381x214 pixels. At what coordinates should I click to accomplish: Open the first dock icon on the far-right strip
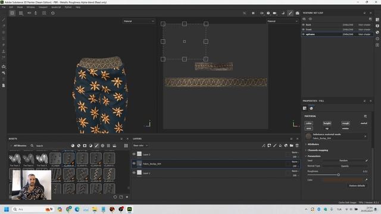coord(377,20)
